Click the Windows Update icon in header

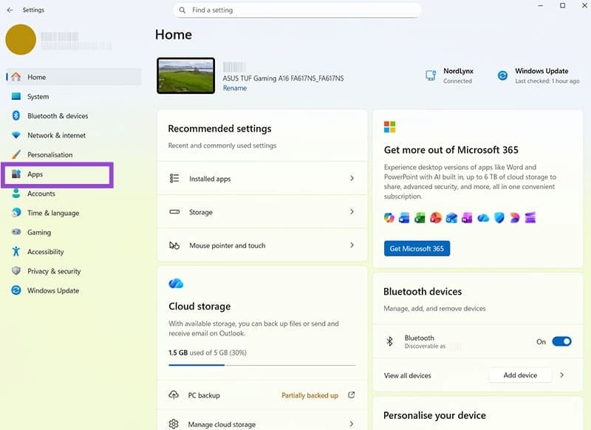point(502,75)
